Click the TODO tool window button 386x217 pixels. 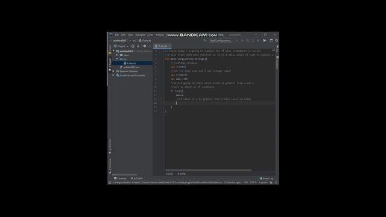click(137, 178)
